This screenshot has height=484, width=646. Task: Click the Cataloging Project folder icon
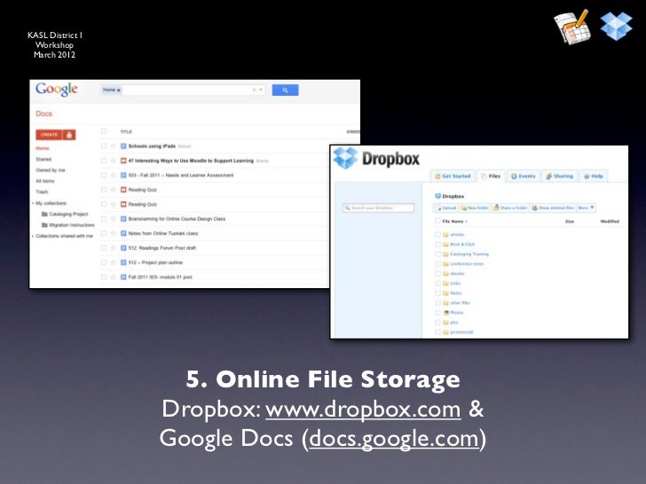(x=44, y=214)
